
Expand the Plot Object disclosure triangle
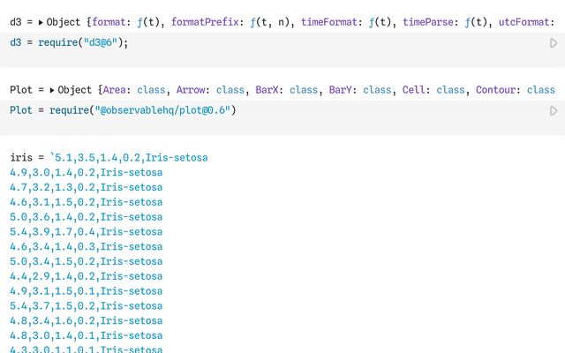pyautogui.click(x=51, y=90)
